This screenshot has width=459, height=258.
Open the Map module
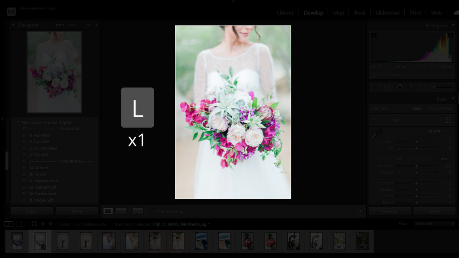point(338,13)
